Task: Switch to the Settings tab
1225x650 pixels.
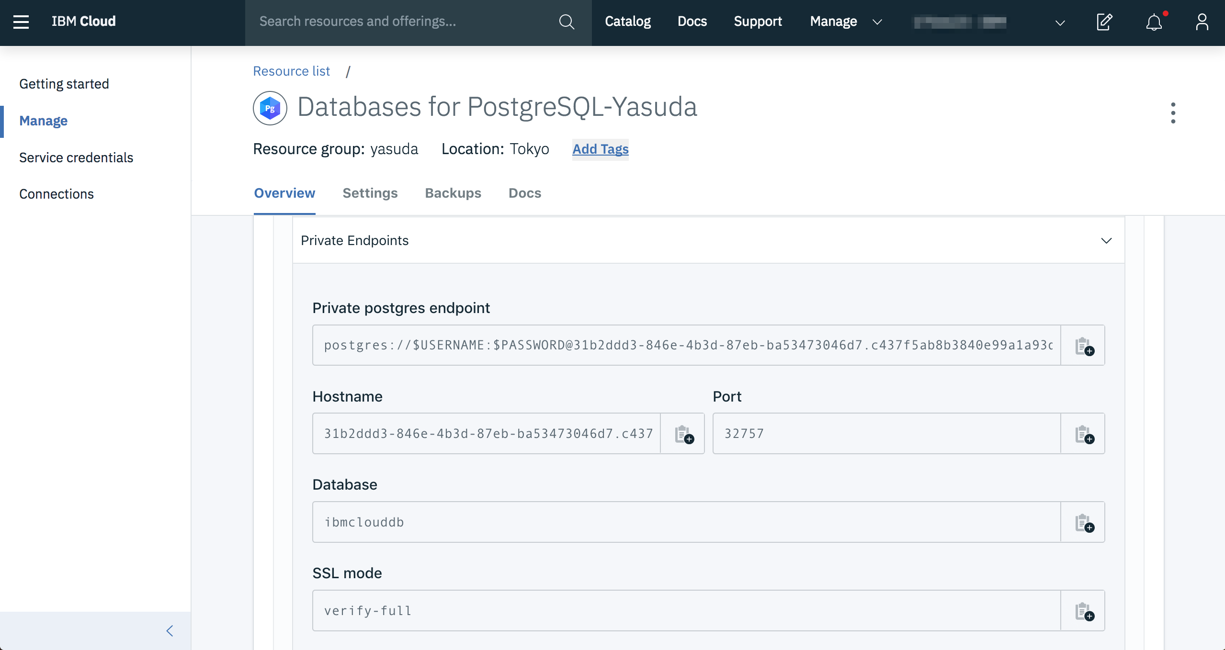Action: tap(370, 193)
